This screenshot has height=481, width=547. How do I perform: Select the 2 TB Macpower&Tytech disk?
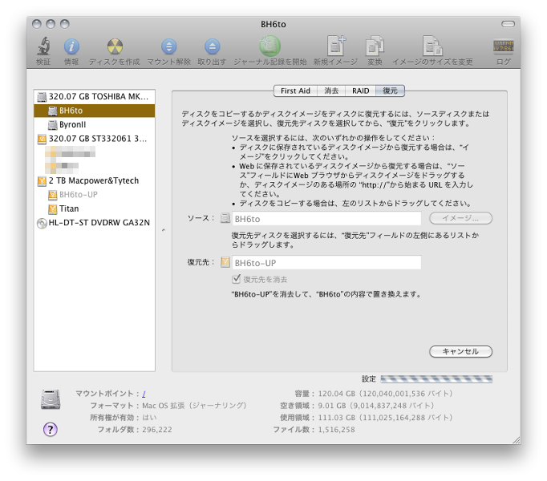(94, 180)
